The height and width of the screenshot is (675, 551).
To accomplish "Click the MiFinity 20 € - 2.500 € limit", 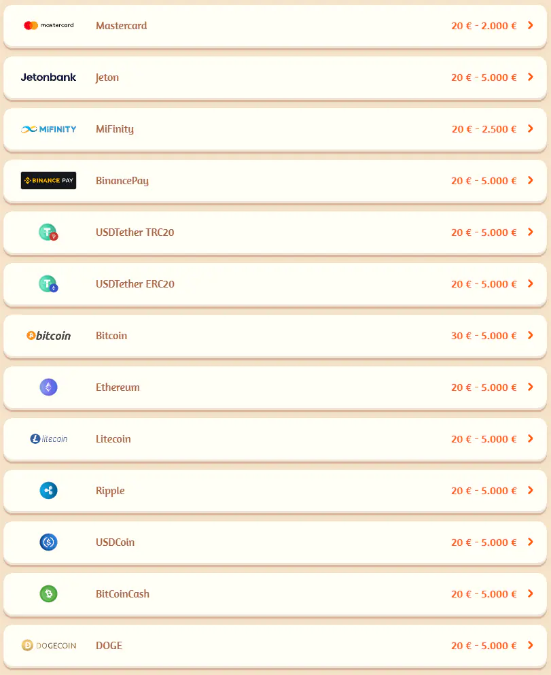I will click(x=484, y=129).
